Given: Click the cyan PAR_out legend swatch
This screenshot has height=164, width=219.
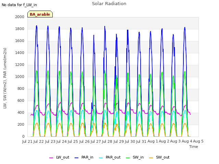Looking at the screenshot, I should pyautogui.click(x=101, y=158).
